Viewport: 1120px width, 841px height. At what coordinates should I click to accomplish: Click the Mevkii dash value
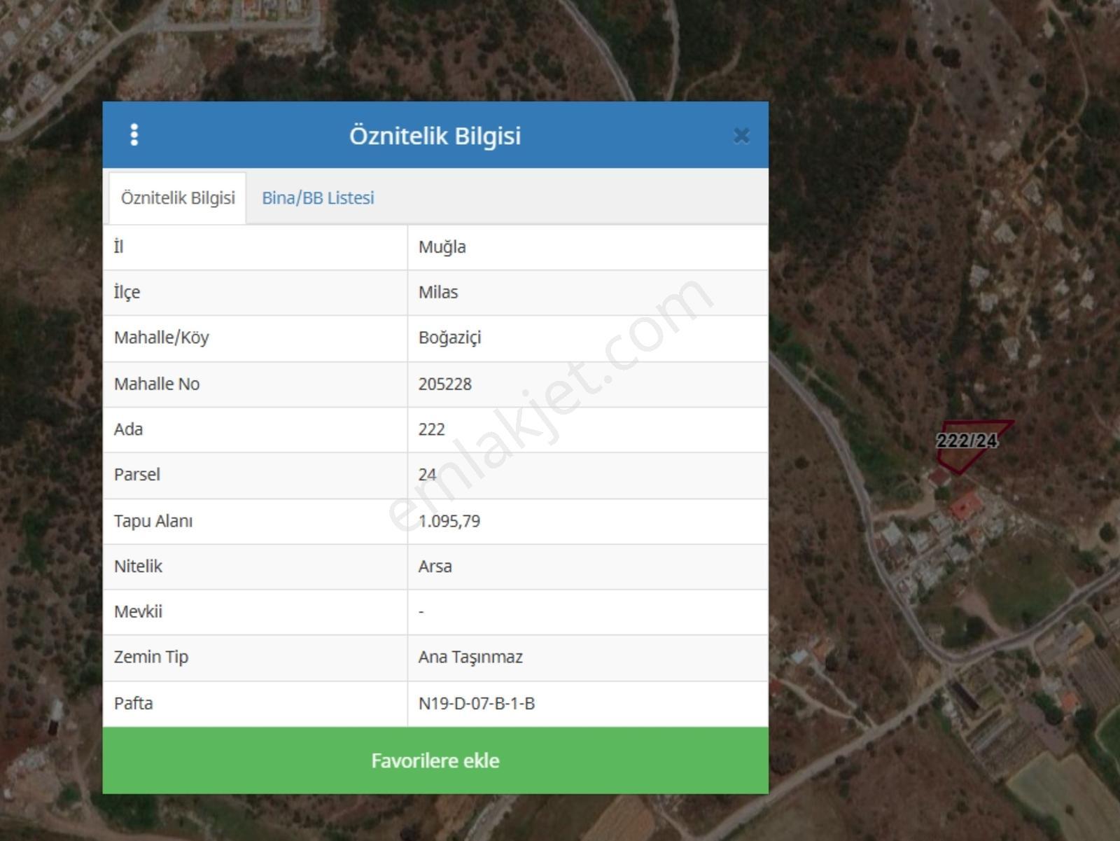pyautogui.click(x=421, y=612)
